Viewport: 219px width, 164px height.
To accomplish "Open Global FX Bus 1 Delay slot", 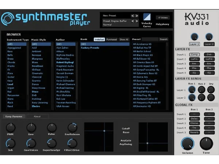I will (194, 119).
